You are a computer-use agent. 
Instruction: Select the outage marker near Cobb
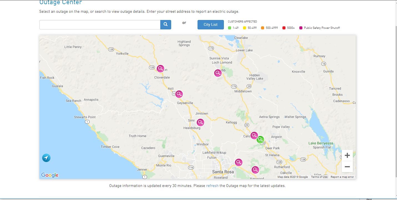click(218, 73)
